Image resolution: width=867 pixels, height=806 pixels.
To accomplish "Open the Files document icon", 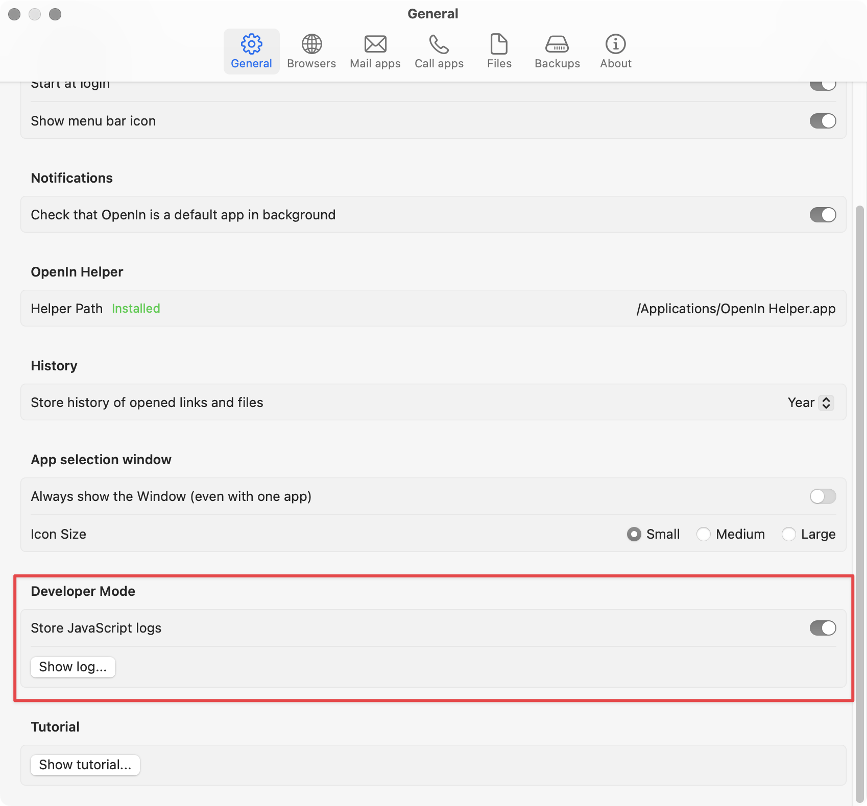I will 499,44.
